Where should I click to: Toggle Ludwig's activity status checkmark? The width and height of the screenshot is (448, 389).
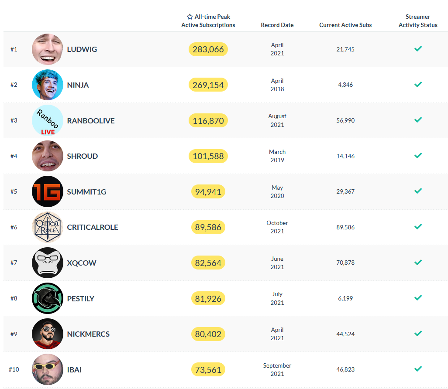click(418, 49)
